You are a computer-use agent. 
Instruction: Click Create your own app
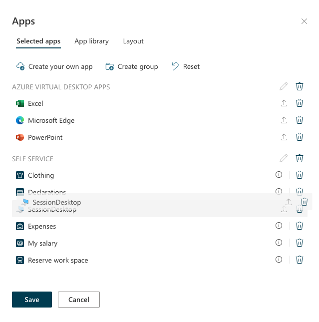click(55, 66)
